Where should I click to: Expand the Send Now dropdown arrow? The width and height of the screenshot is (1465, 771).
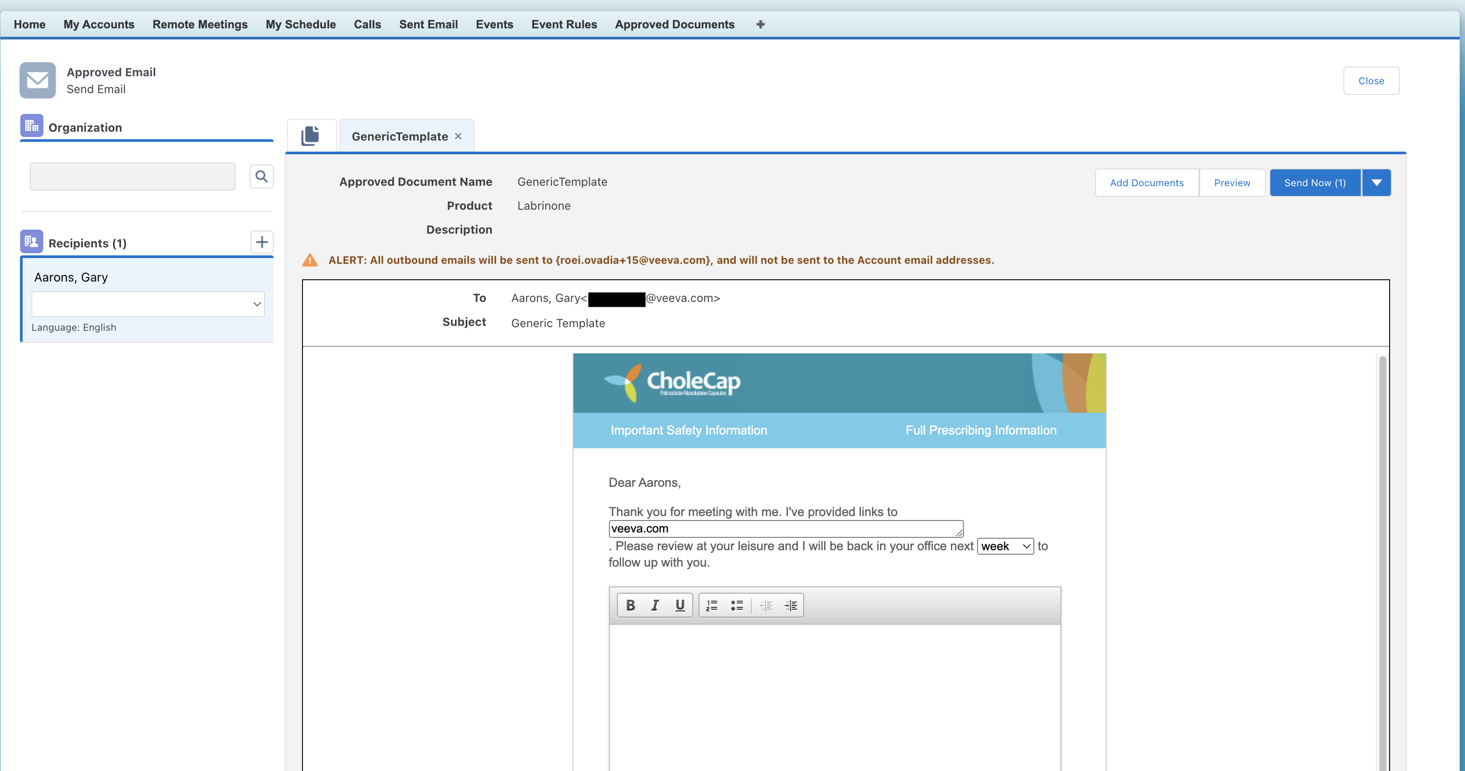coord(1376,183)
